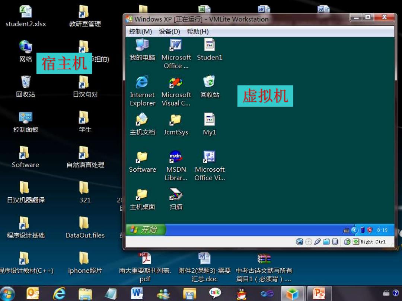402x301 pixels.
Task: Select the 自然语言处理 folder on host desktop
Action: [x=85, y=157]
